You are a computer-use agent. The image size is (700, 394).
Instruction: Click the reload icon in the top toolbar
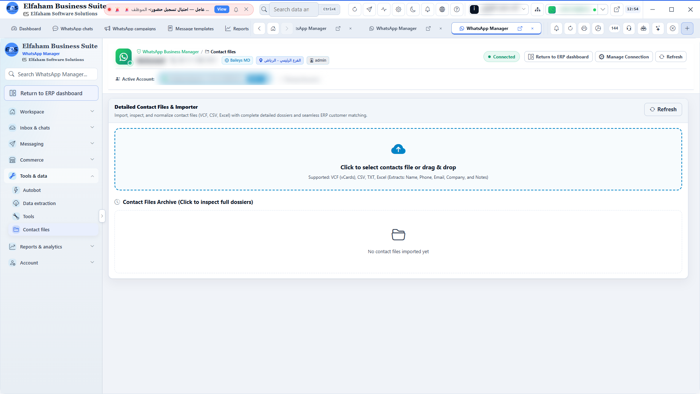pos(354,9)
